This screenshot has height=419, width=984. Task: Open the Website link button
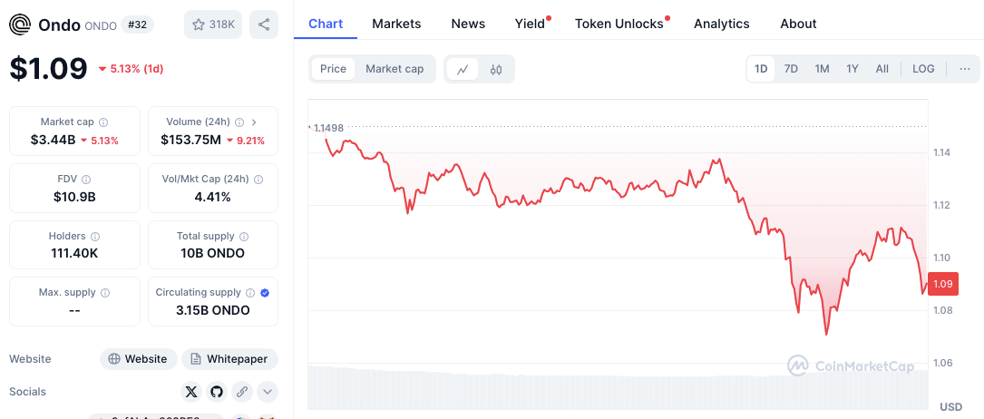(x=138, y=359)
